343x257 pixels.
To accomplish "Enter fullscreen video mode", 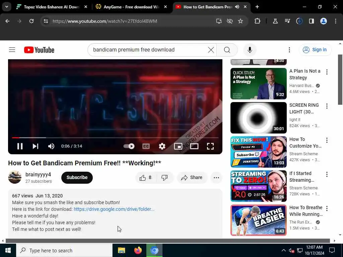I will tap(210, 146).
